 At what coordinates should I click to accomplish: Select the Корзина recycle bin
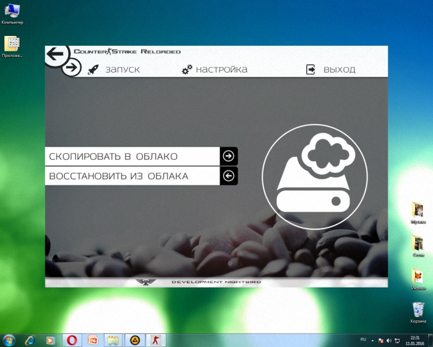click(x=418, y=312)
